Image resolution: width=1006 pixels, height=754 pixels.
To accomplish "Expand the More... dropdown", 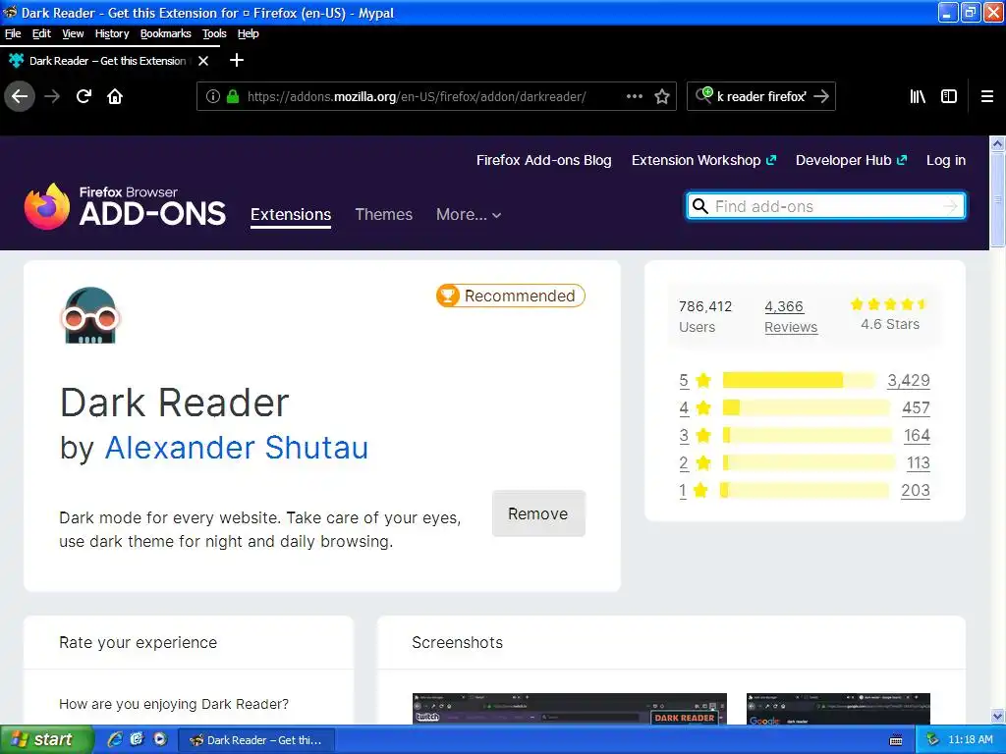I will tap(469, 215).
